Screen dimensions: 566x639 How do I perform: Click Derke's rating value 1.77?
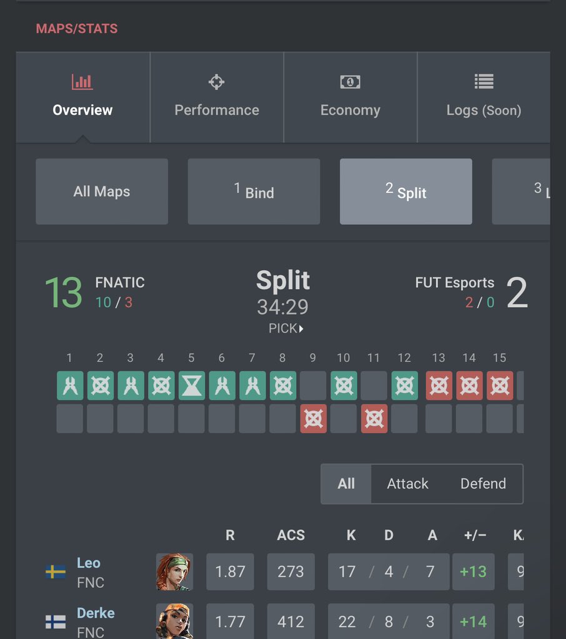(230, 622)
